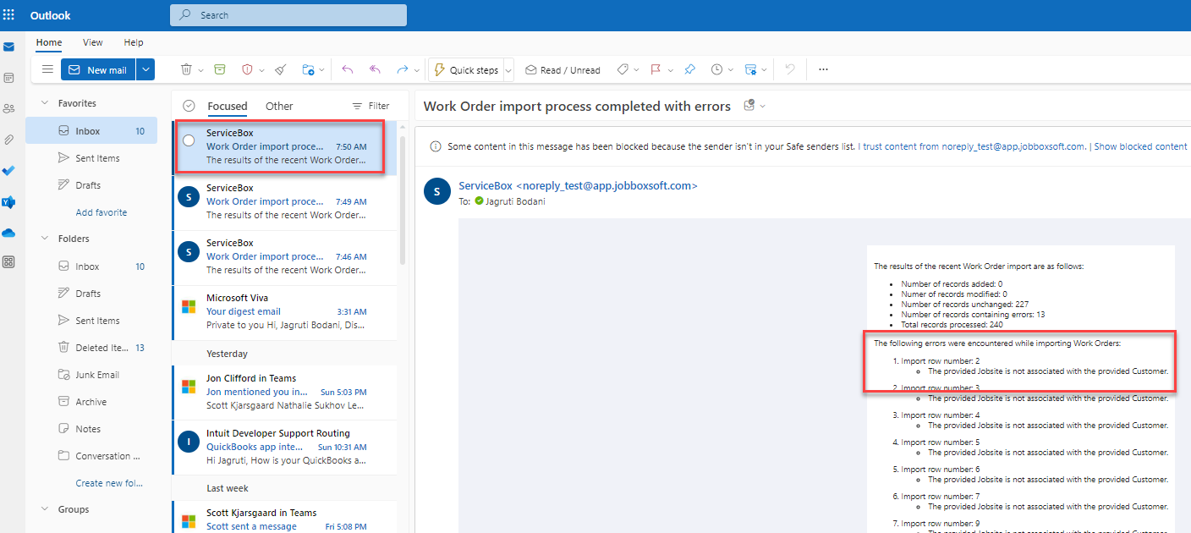This screenshot has width=1191, height=533.
Task: Trust content from noreply_test sender link
Action: point(971,146)
